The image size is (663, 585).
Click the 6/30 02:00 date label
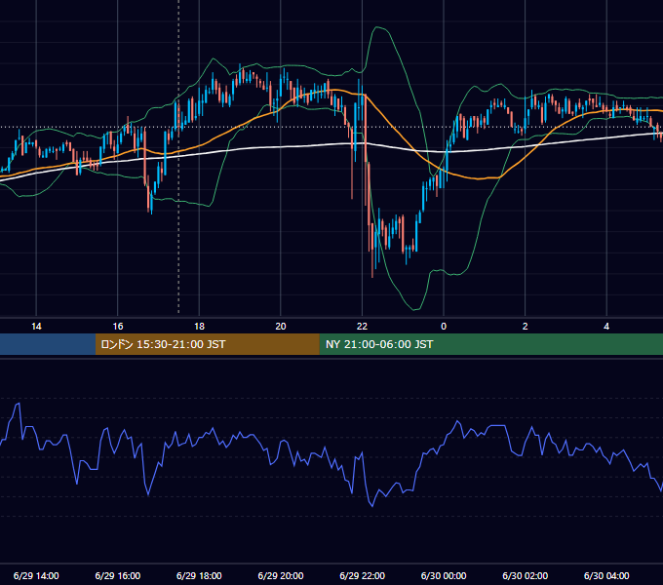click(x=526, y=575)
